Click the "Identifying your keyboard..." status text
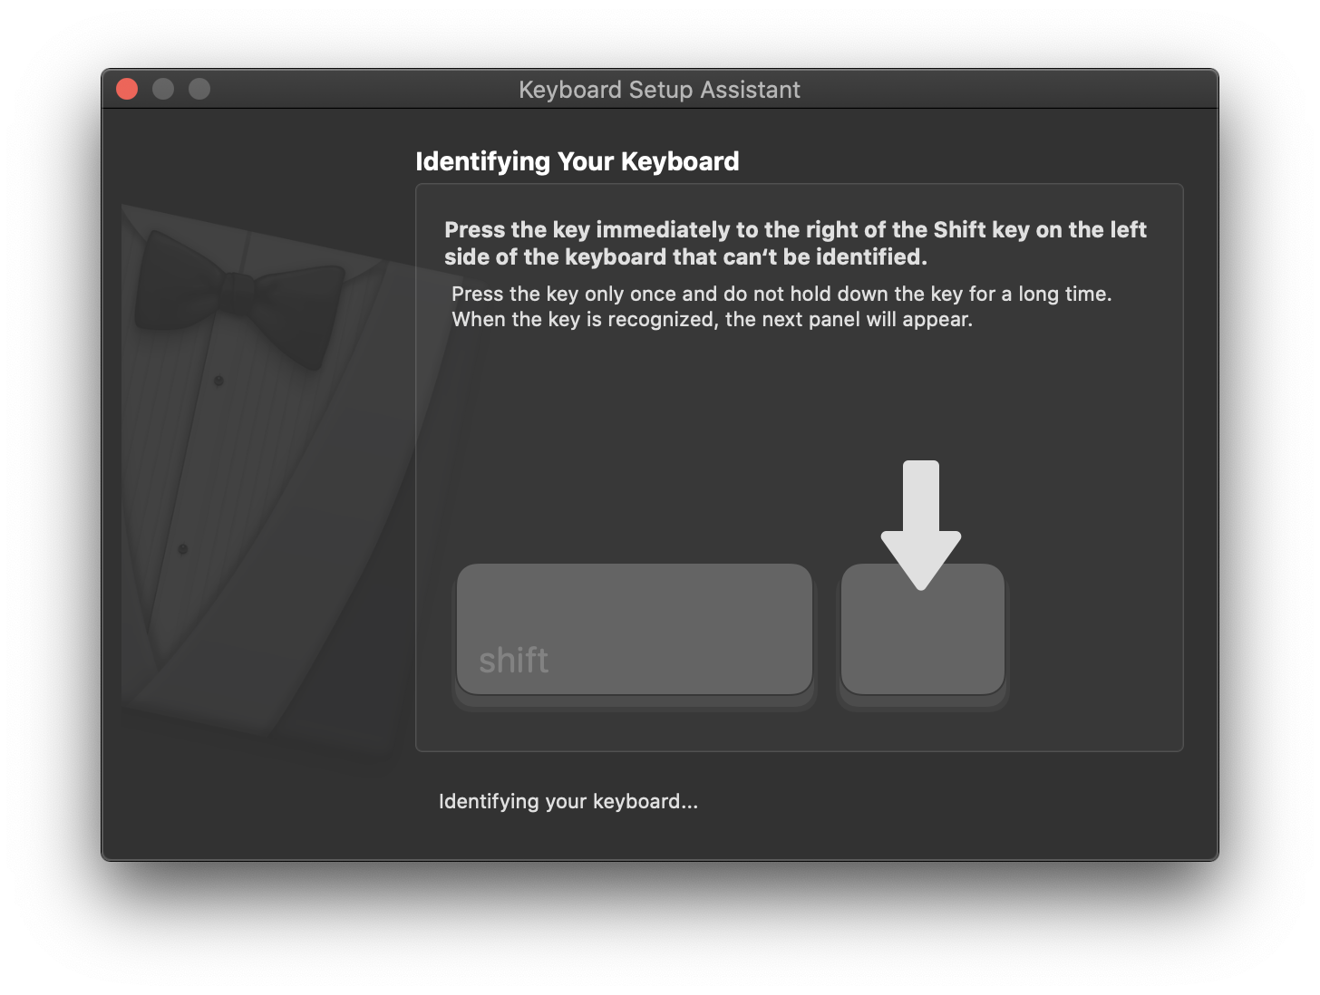This screenshot has height=995, width=1320. point(568,801)
